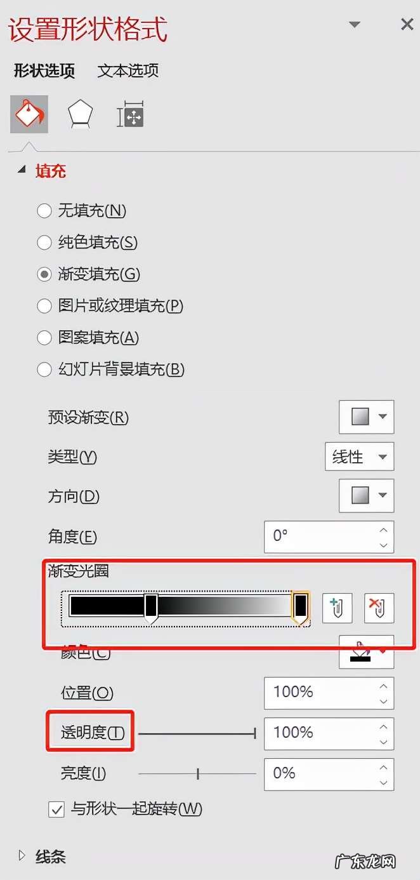Open the Size & Properties icon

click(131, 115)
